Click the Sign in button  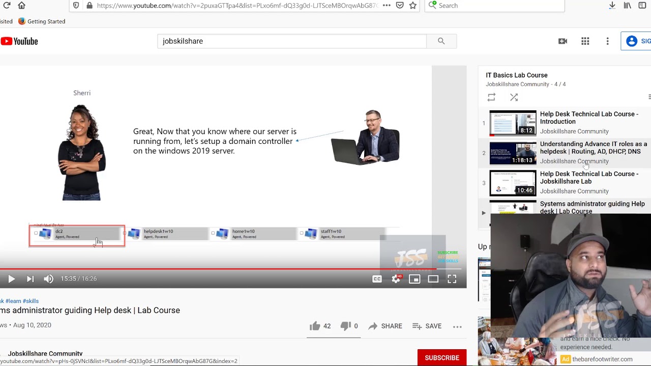point(636,41)
